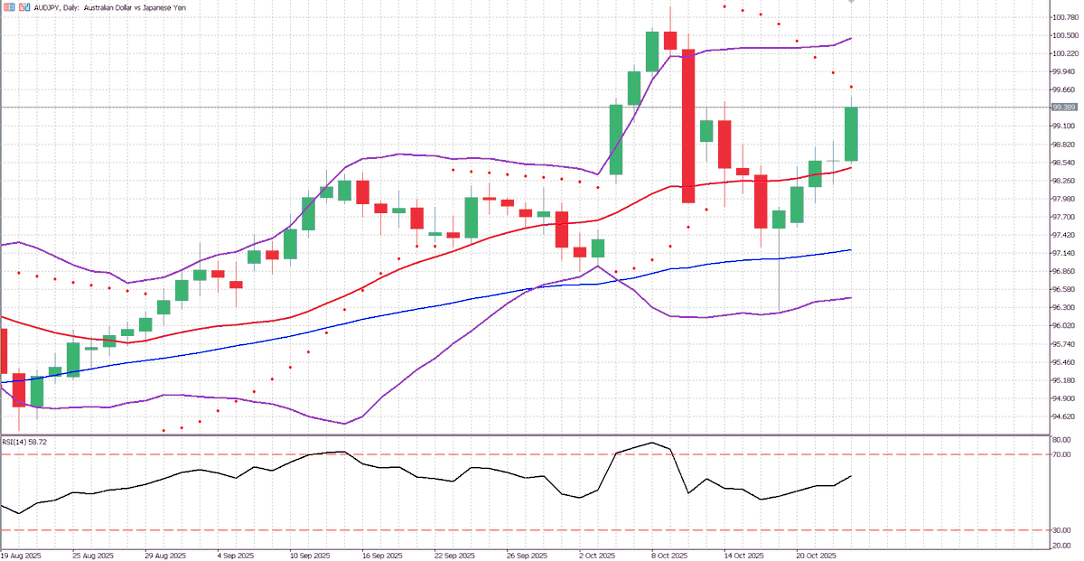Click the 16 Sep 2025 date label
The width and height of the screenshot is (1084, 561).
(x=382, y=556)
